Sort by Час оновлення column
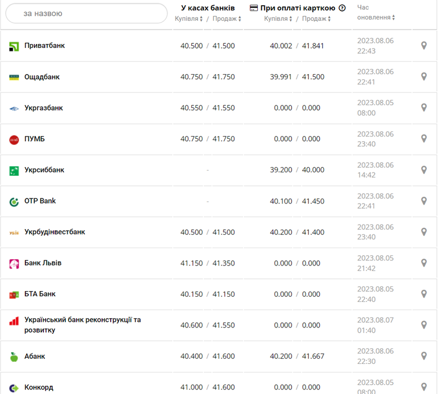Screen dimensions: 438x394 375,17
